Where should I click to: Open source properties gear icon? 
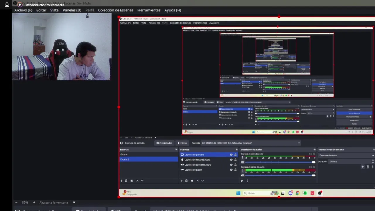click(x=192, y=181)
